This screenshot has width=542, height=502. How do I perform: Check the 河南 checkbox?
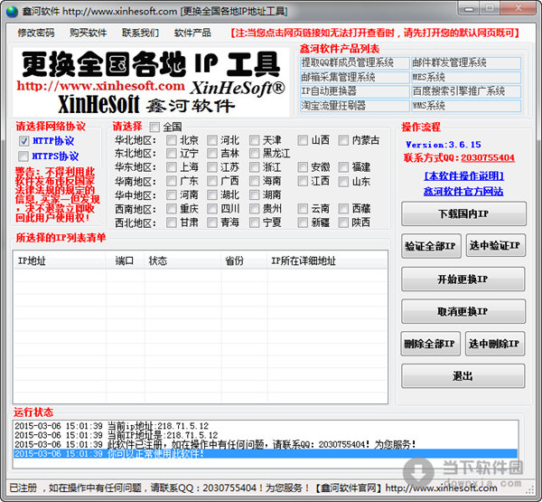click(172, 194)
